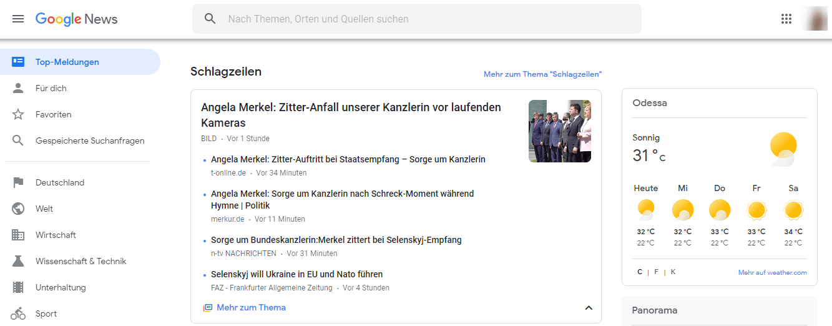Screen dimensions: 832x326
Task: Click the magnifier icon in search bar
Action: point(210,19)
